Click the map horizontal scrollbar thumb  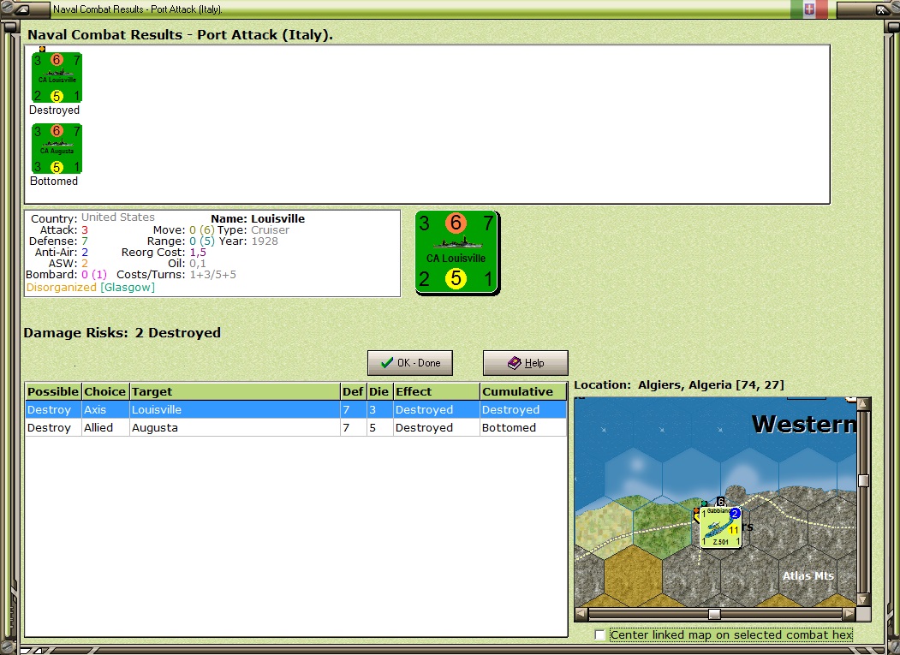tap(714, 614)
